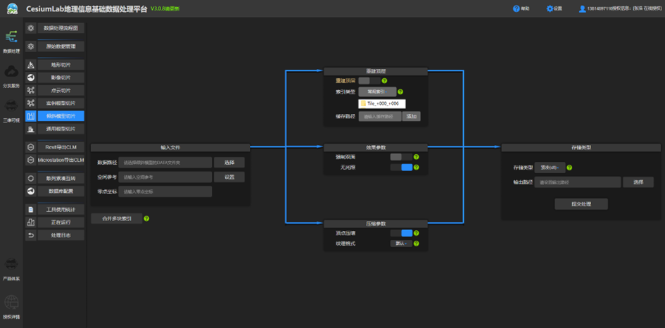
Task: Select the 正在运行 running tasks menu item
Action: [x=61, y=222]
